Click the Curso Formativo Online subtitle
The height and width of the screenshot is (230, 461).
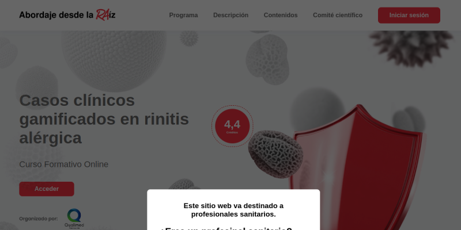64,164
